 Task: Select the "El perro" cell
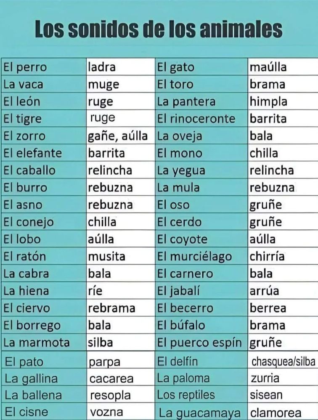pos(44,67)
